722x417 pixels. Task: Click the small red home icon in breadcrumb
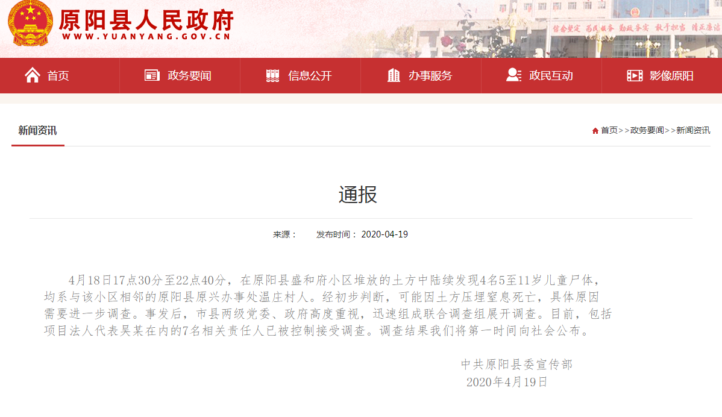pyautogui.click(x=595, y=131)
